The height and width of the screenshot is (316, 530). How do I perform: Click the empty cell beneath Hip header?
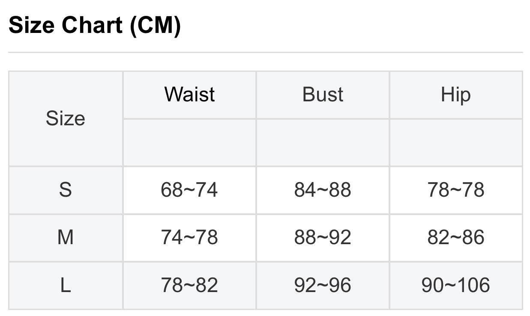(455, 142)
